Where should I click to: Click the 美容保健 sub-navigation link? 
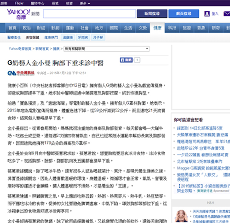coord(32,37)
